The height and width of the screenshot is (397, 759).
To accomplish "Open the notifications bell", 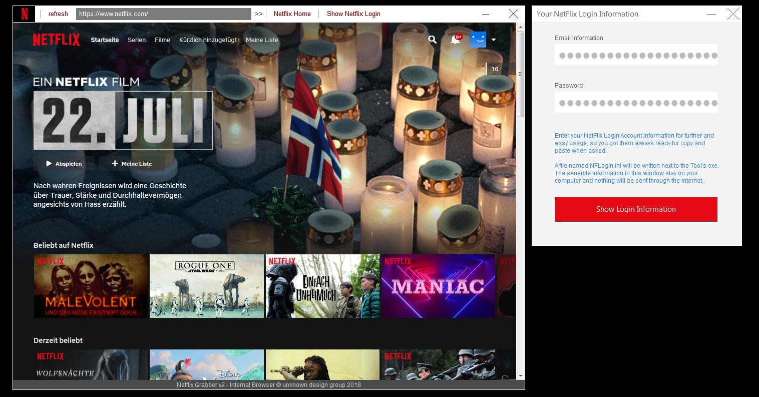I will point(455,40).
